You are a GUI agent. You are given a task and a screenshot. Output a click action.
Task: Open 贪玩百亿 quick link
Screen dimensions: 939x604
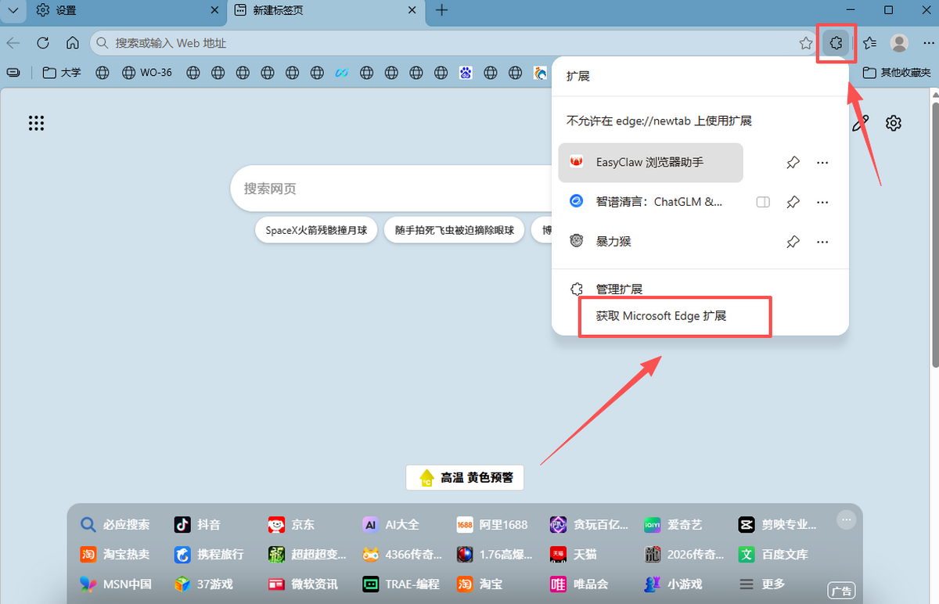(x=589, y=524)
